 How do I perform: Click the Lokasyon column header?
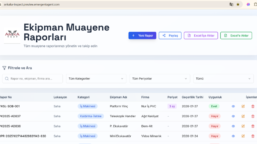click(x=60, y=97)
